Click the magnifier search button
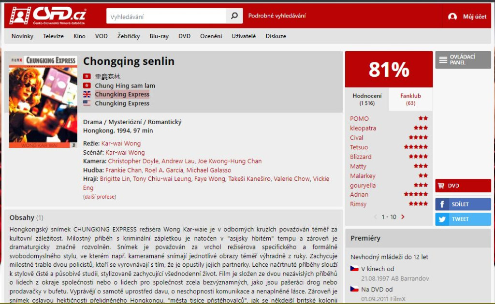The width and height of the screenshot is (495, 304). click(234, 16)
